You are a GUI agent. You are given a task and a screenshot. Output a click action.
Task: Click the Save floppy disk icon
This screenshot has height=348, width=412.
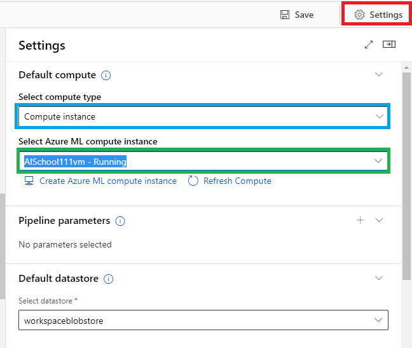(285, 15)
